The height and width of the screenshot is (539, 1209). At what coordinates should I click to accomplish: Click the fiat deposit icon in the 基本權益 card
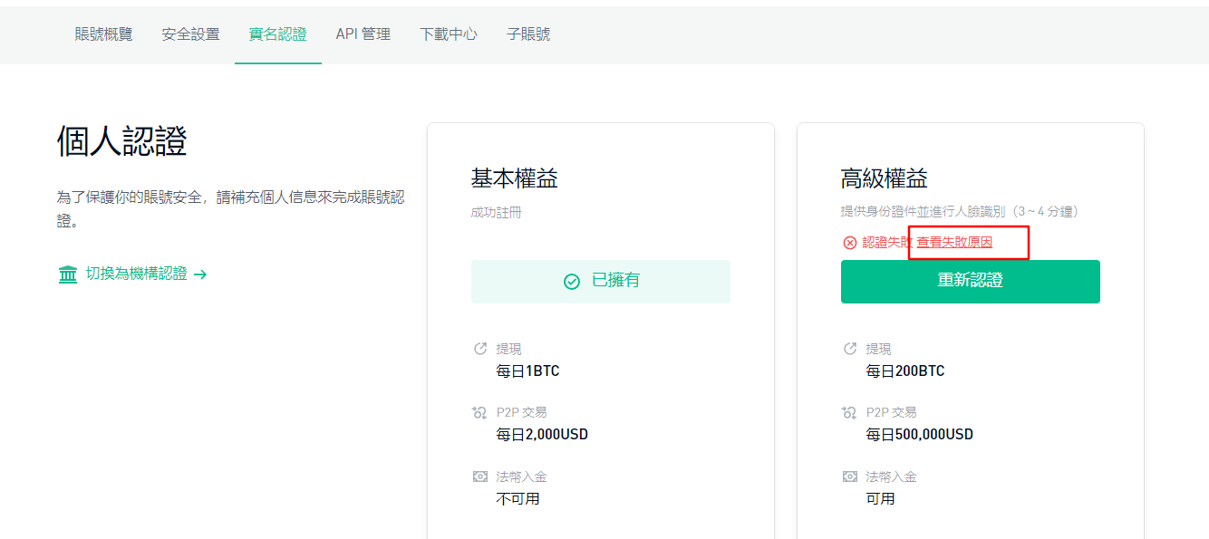(x=480, y=476)
